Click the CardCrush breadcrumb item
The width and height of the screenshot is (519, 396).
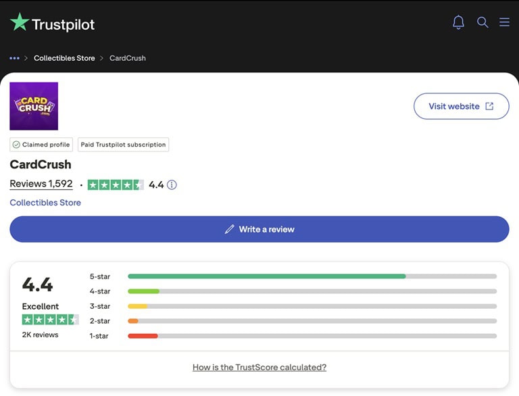tap(128, 58)
